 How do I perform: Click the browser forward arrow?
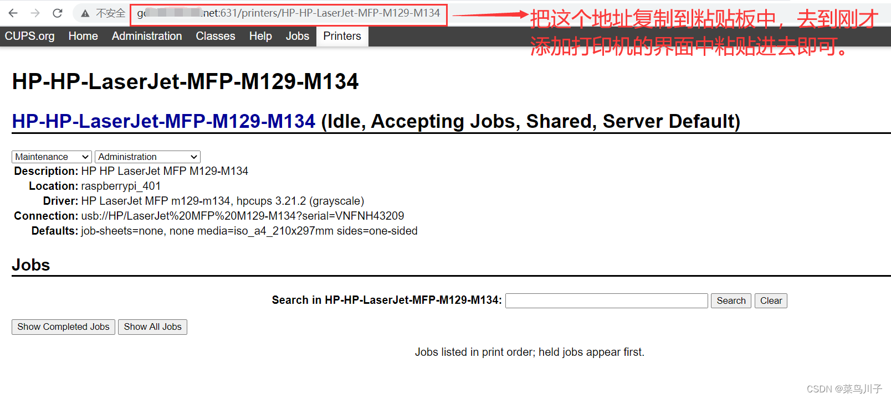pyautogui.click(x=35, y=13)
